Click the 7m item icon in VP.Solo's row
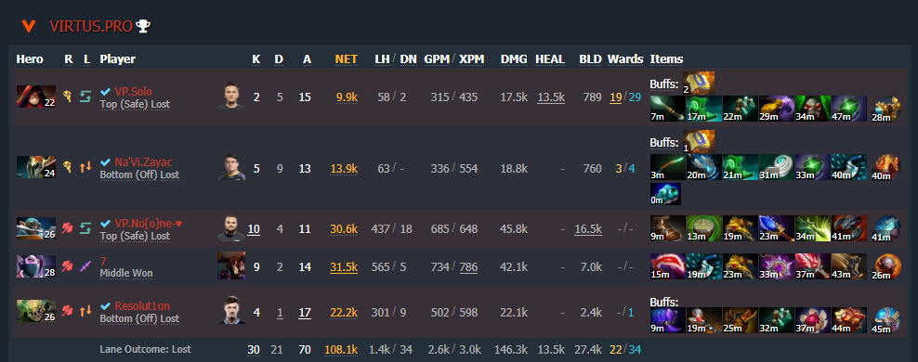The height and width of the screenshot is (362, 918). coord(667,109)
